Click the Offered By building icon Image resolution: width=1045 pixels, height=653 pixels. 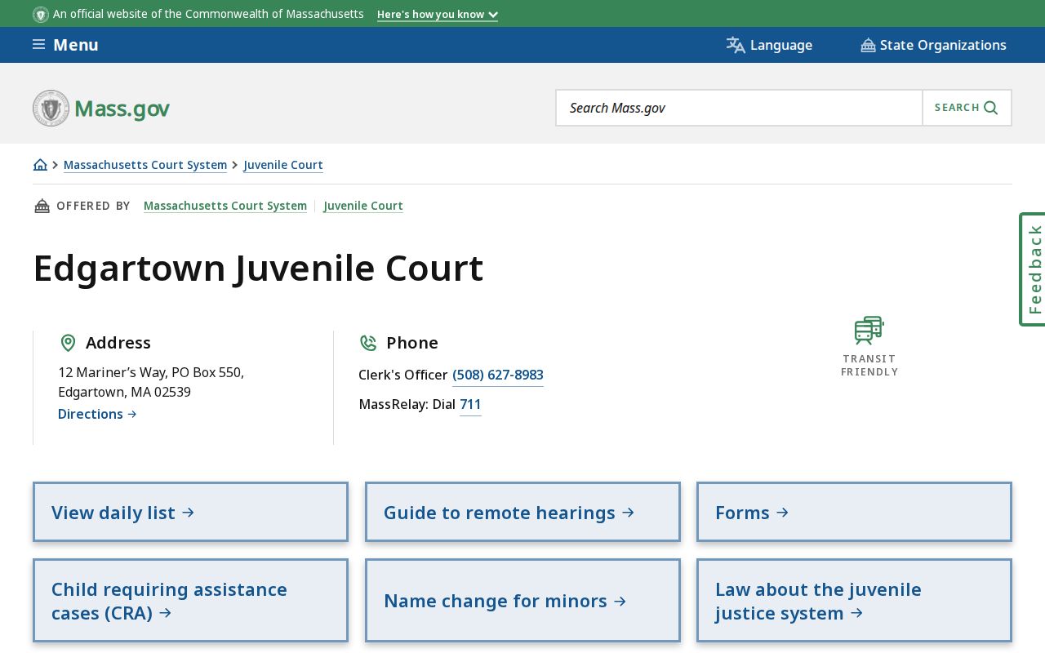(x=42, y=206)
